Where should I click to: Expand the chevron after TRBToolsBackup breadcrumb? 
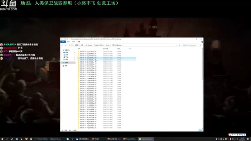(122, 45)
